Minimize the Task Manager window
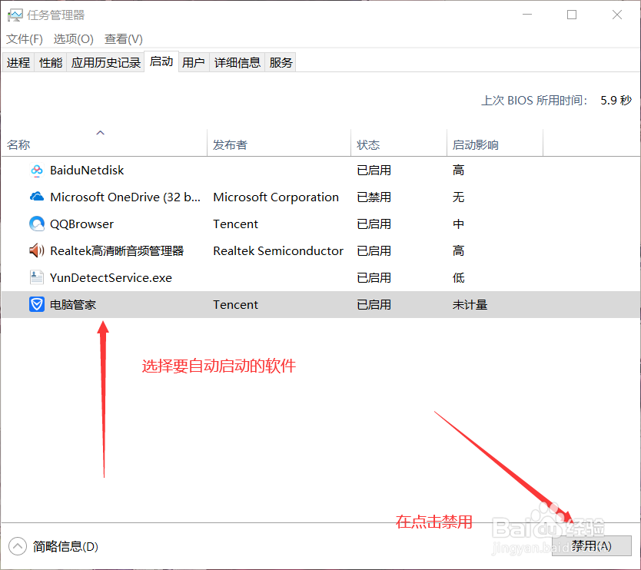This screenshot has width=641, height=570. pyautogui.click(x=527, y=15)
